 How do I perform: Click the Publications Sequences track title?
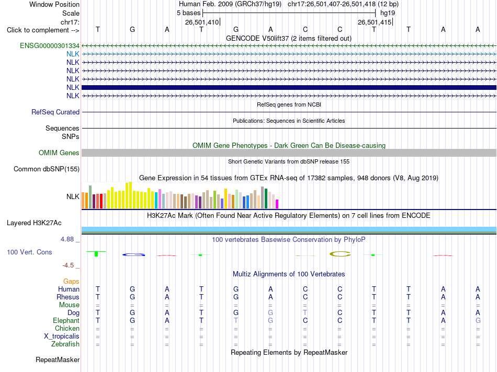289,121
